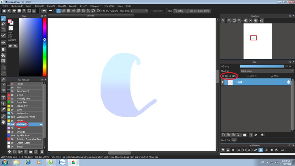Click Tạo một đường thẳng button
The height and width of the screenshot is (166, 295).
(198, 11)
